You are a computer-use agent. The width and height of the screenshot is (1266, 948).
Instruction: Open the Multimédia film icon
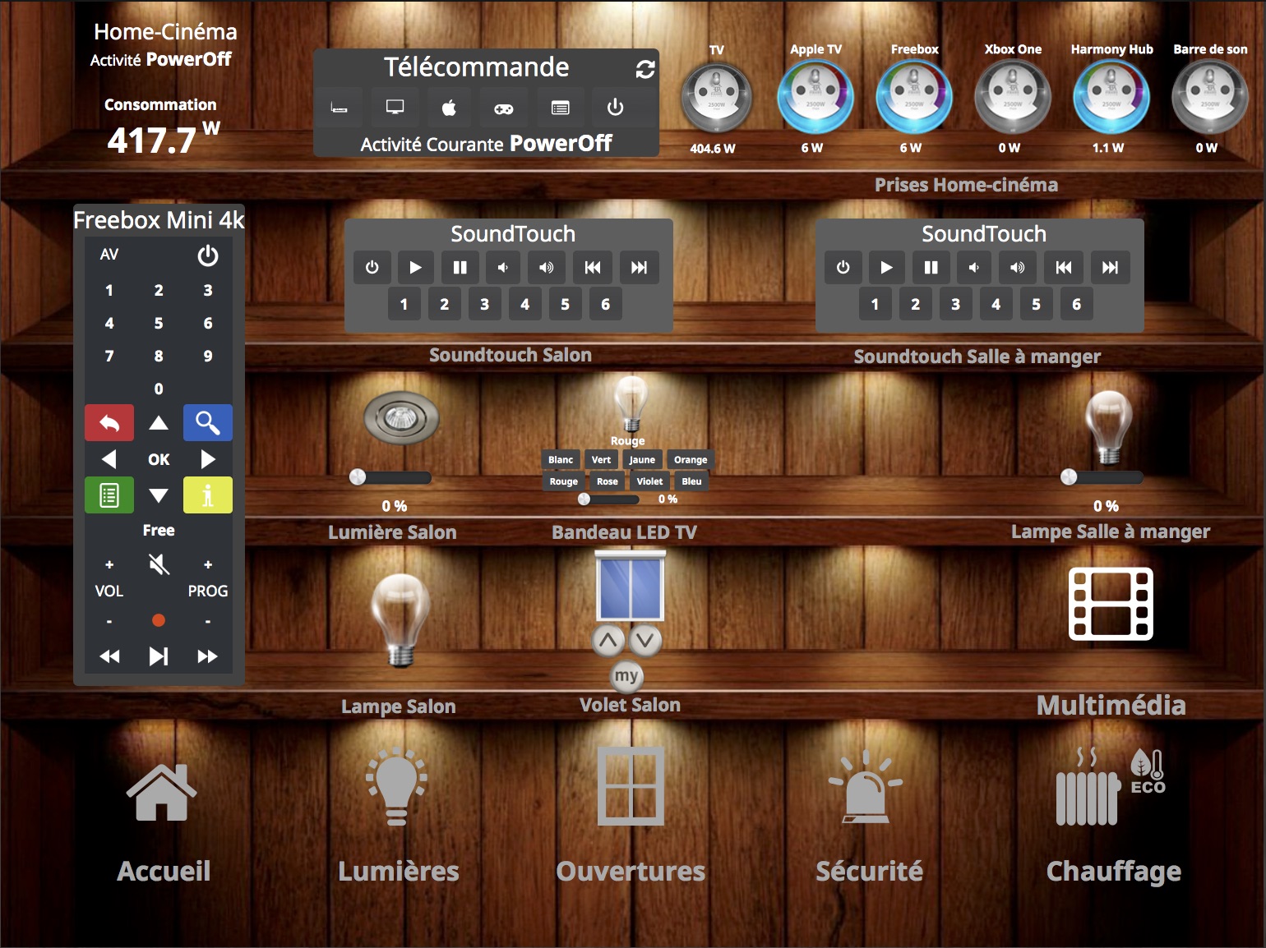pos(1111,604)
